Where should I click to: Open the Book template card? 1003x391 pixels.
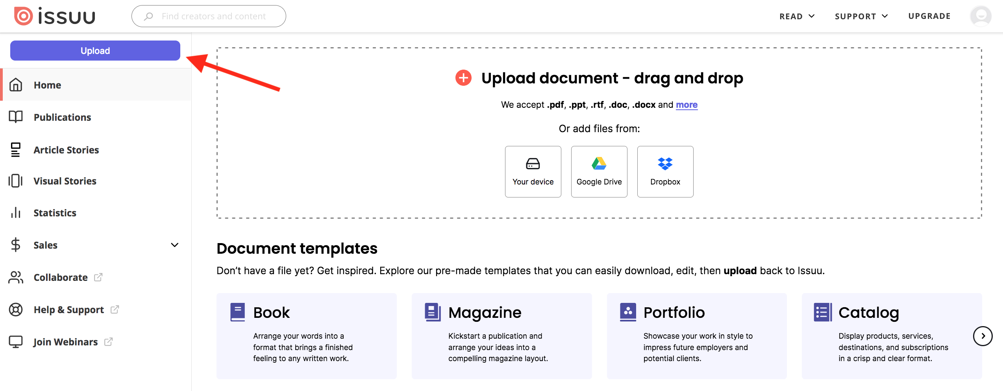307,336
